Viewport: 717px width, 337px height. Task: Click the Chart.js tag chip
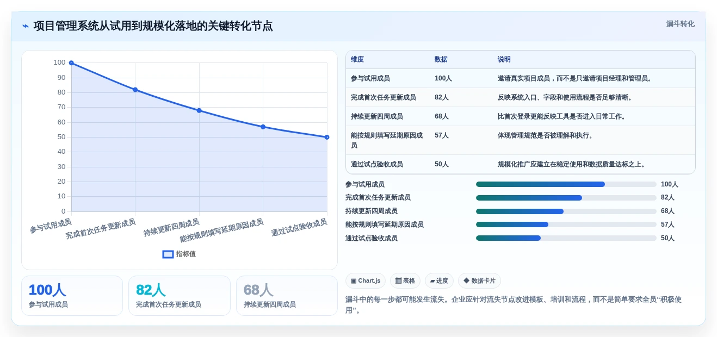click(x=366, y=281)
